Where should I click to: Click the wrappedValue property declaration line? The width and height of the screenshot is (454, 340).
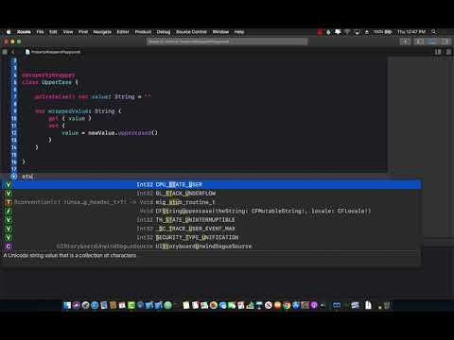pos(79,111)
